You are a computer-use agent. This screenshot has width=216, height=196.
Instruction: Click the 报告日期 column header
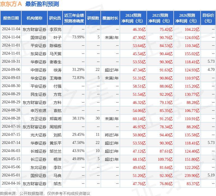[11, 18]
